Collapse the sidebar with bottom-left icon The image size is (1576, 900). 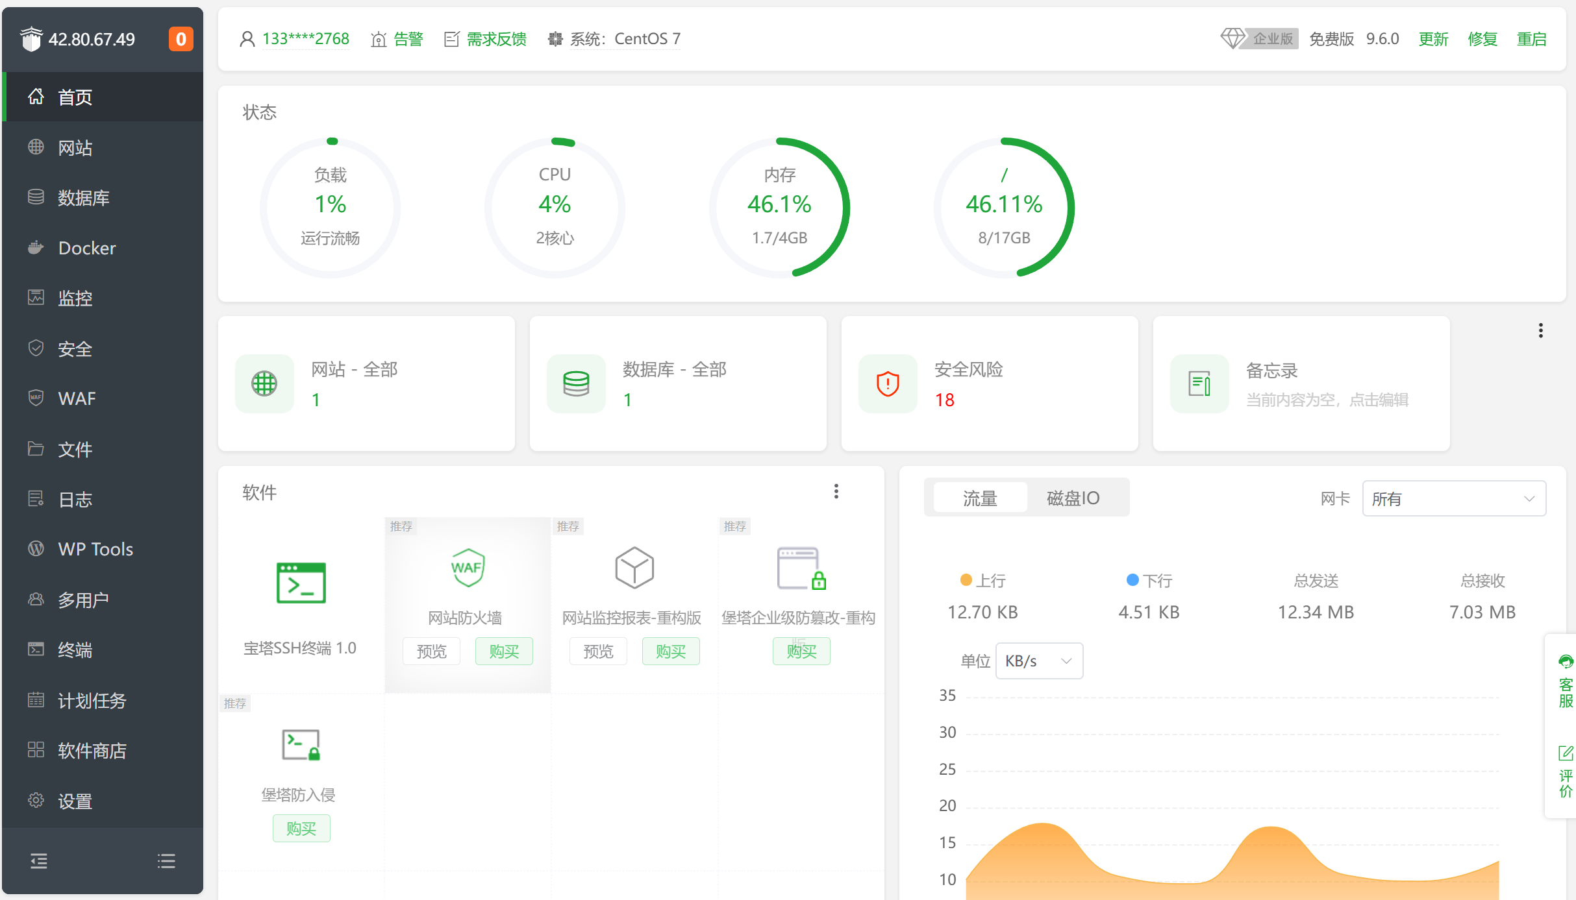pyautogui.click(x=39, y=861)
